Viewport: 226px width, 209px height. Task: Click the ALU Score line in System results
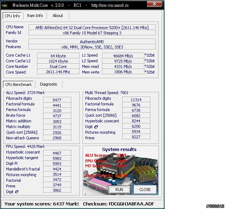(x=106, y=155)
